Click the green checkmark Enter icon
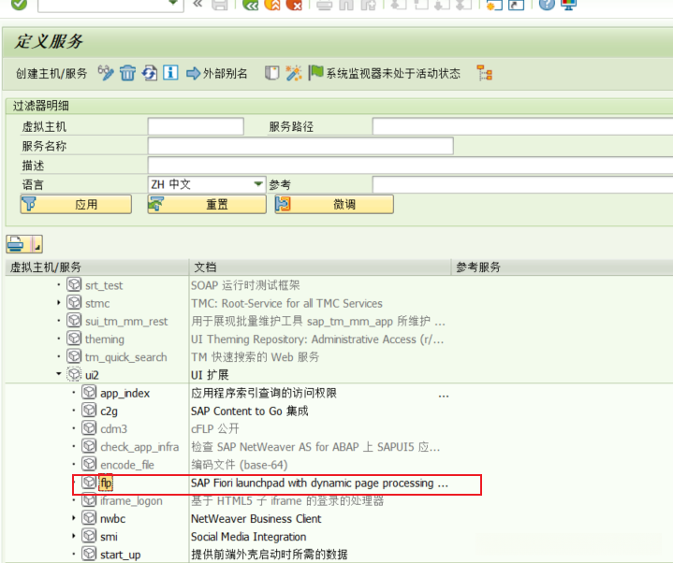Screen dimensions: 673x563 point(19,5)
